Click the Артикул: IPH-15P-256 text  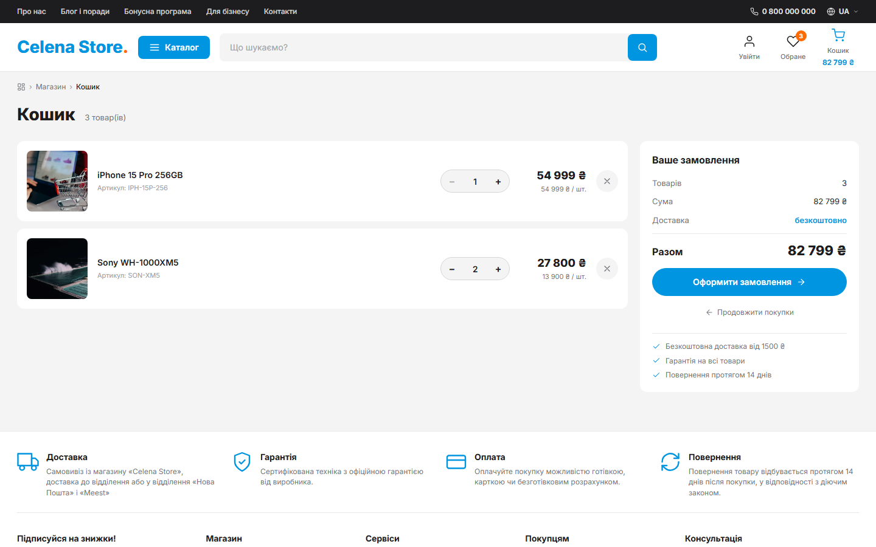[133, 188]
